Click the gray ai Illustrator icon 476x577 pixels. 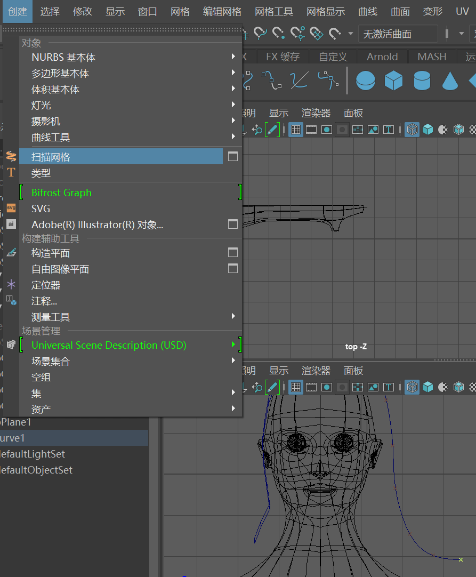(x=11, y=224)
